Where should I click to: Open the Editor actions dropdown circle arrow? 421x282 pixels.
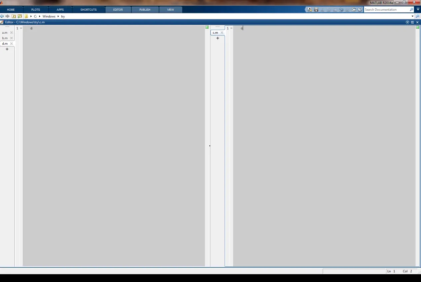pos(407,22)
